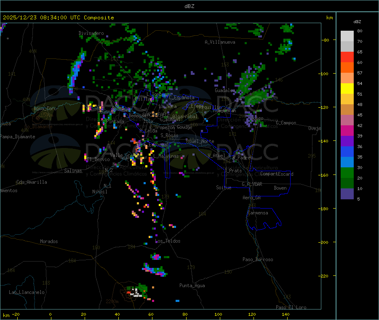The width and height of the screenshot is (379, 320).
Task: Click the 45 dBZ brown-orange legend swatch
Action: [x=347, y=110]
